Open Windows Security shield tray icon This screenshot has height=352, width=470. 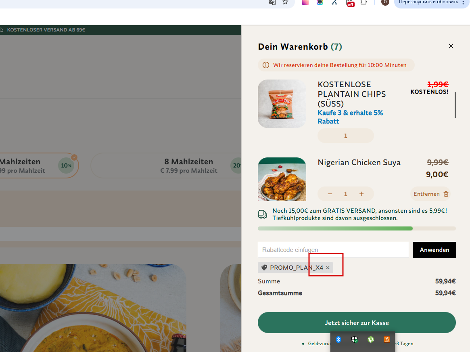(355, 339)
